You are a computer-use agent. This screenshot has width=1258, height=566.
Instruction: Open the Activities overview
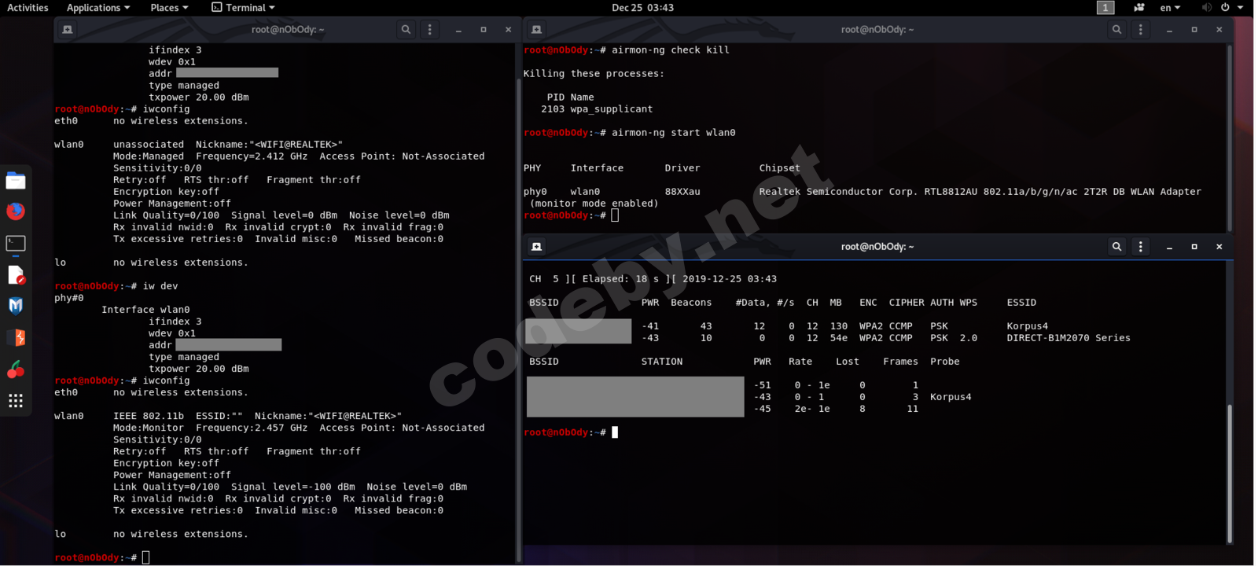point(28,8)
